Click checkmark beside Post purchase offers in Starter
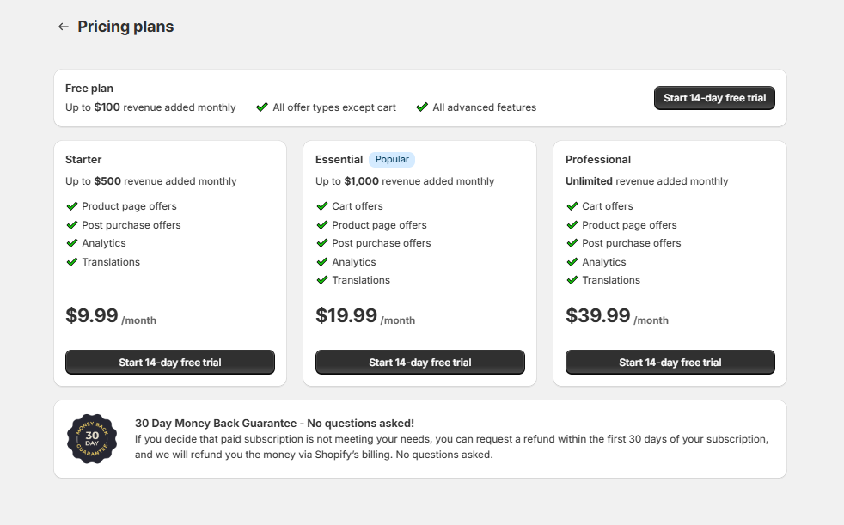Viewport: 844px width, 525px height. click(x=72, y=225)
